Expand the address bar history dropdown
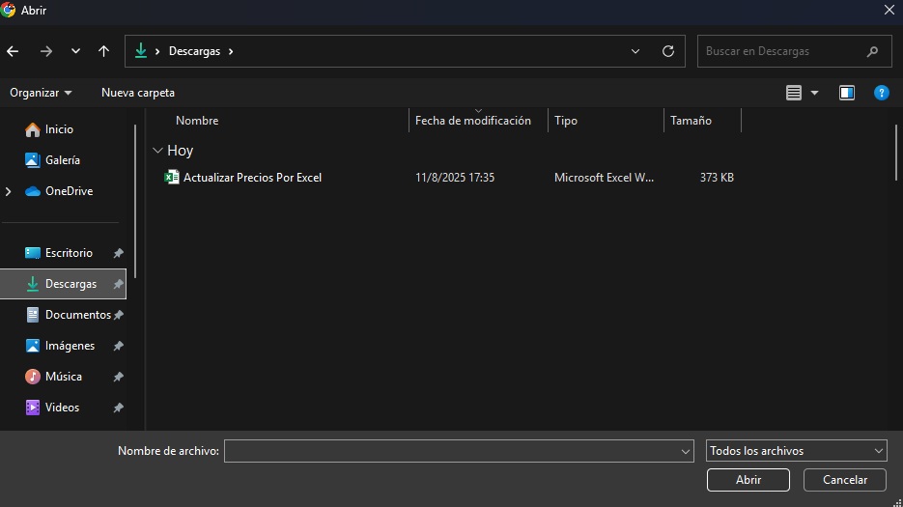Viewport: 903px width, 507px height. pyautogui.click(x=635, y=51)
